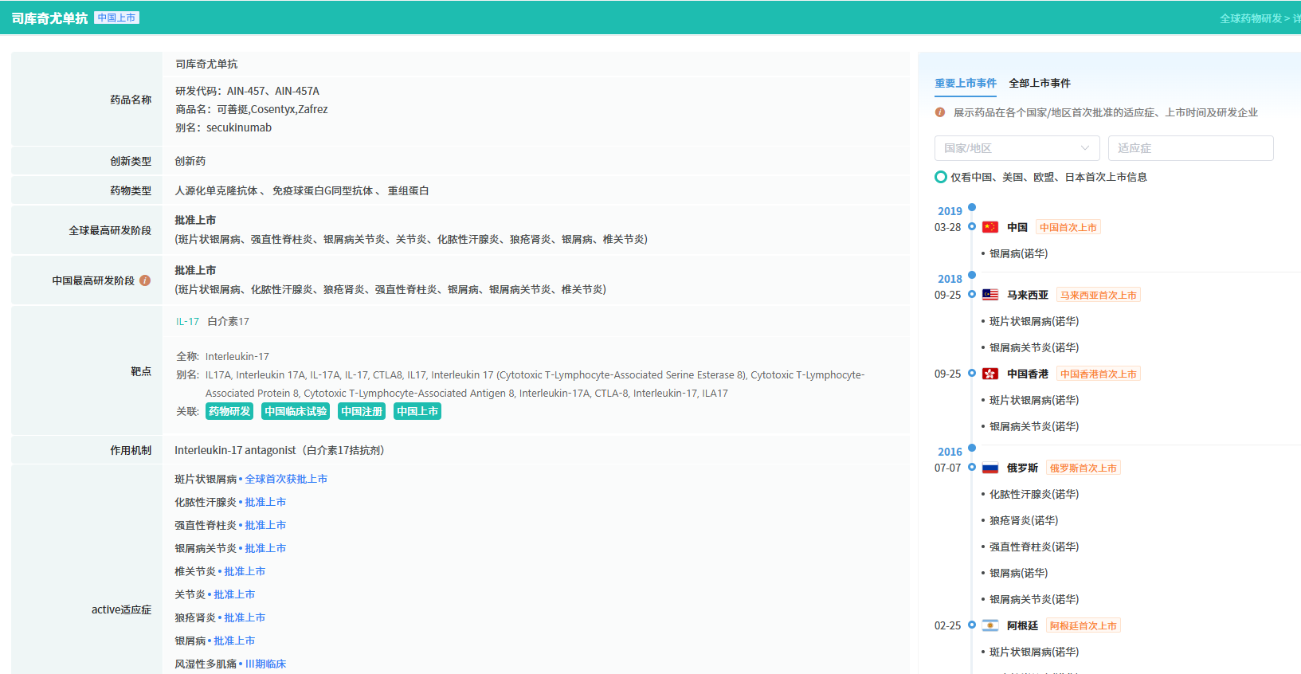Click the 创新药 value text
Image resolution: width=1301 pixels, height=674 pixels.
pyautogui.click(x=190, y=161)
